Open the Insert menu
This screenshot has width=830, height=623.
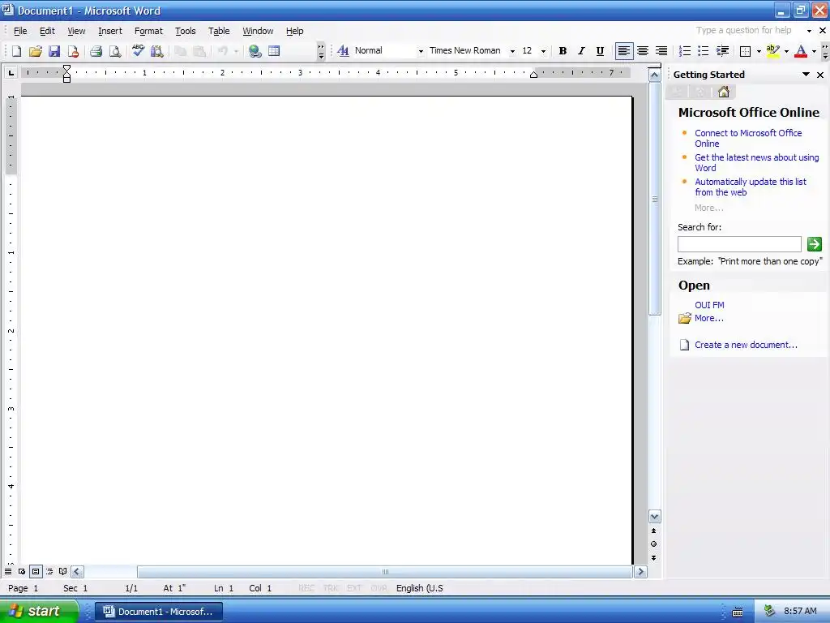tap(110, 31)
